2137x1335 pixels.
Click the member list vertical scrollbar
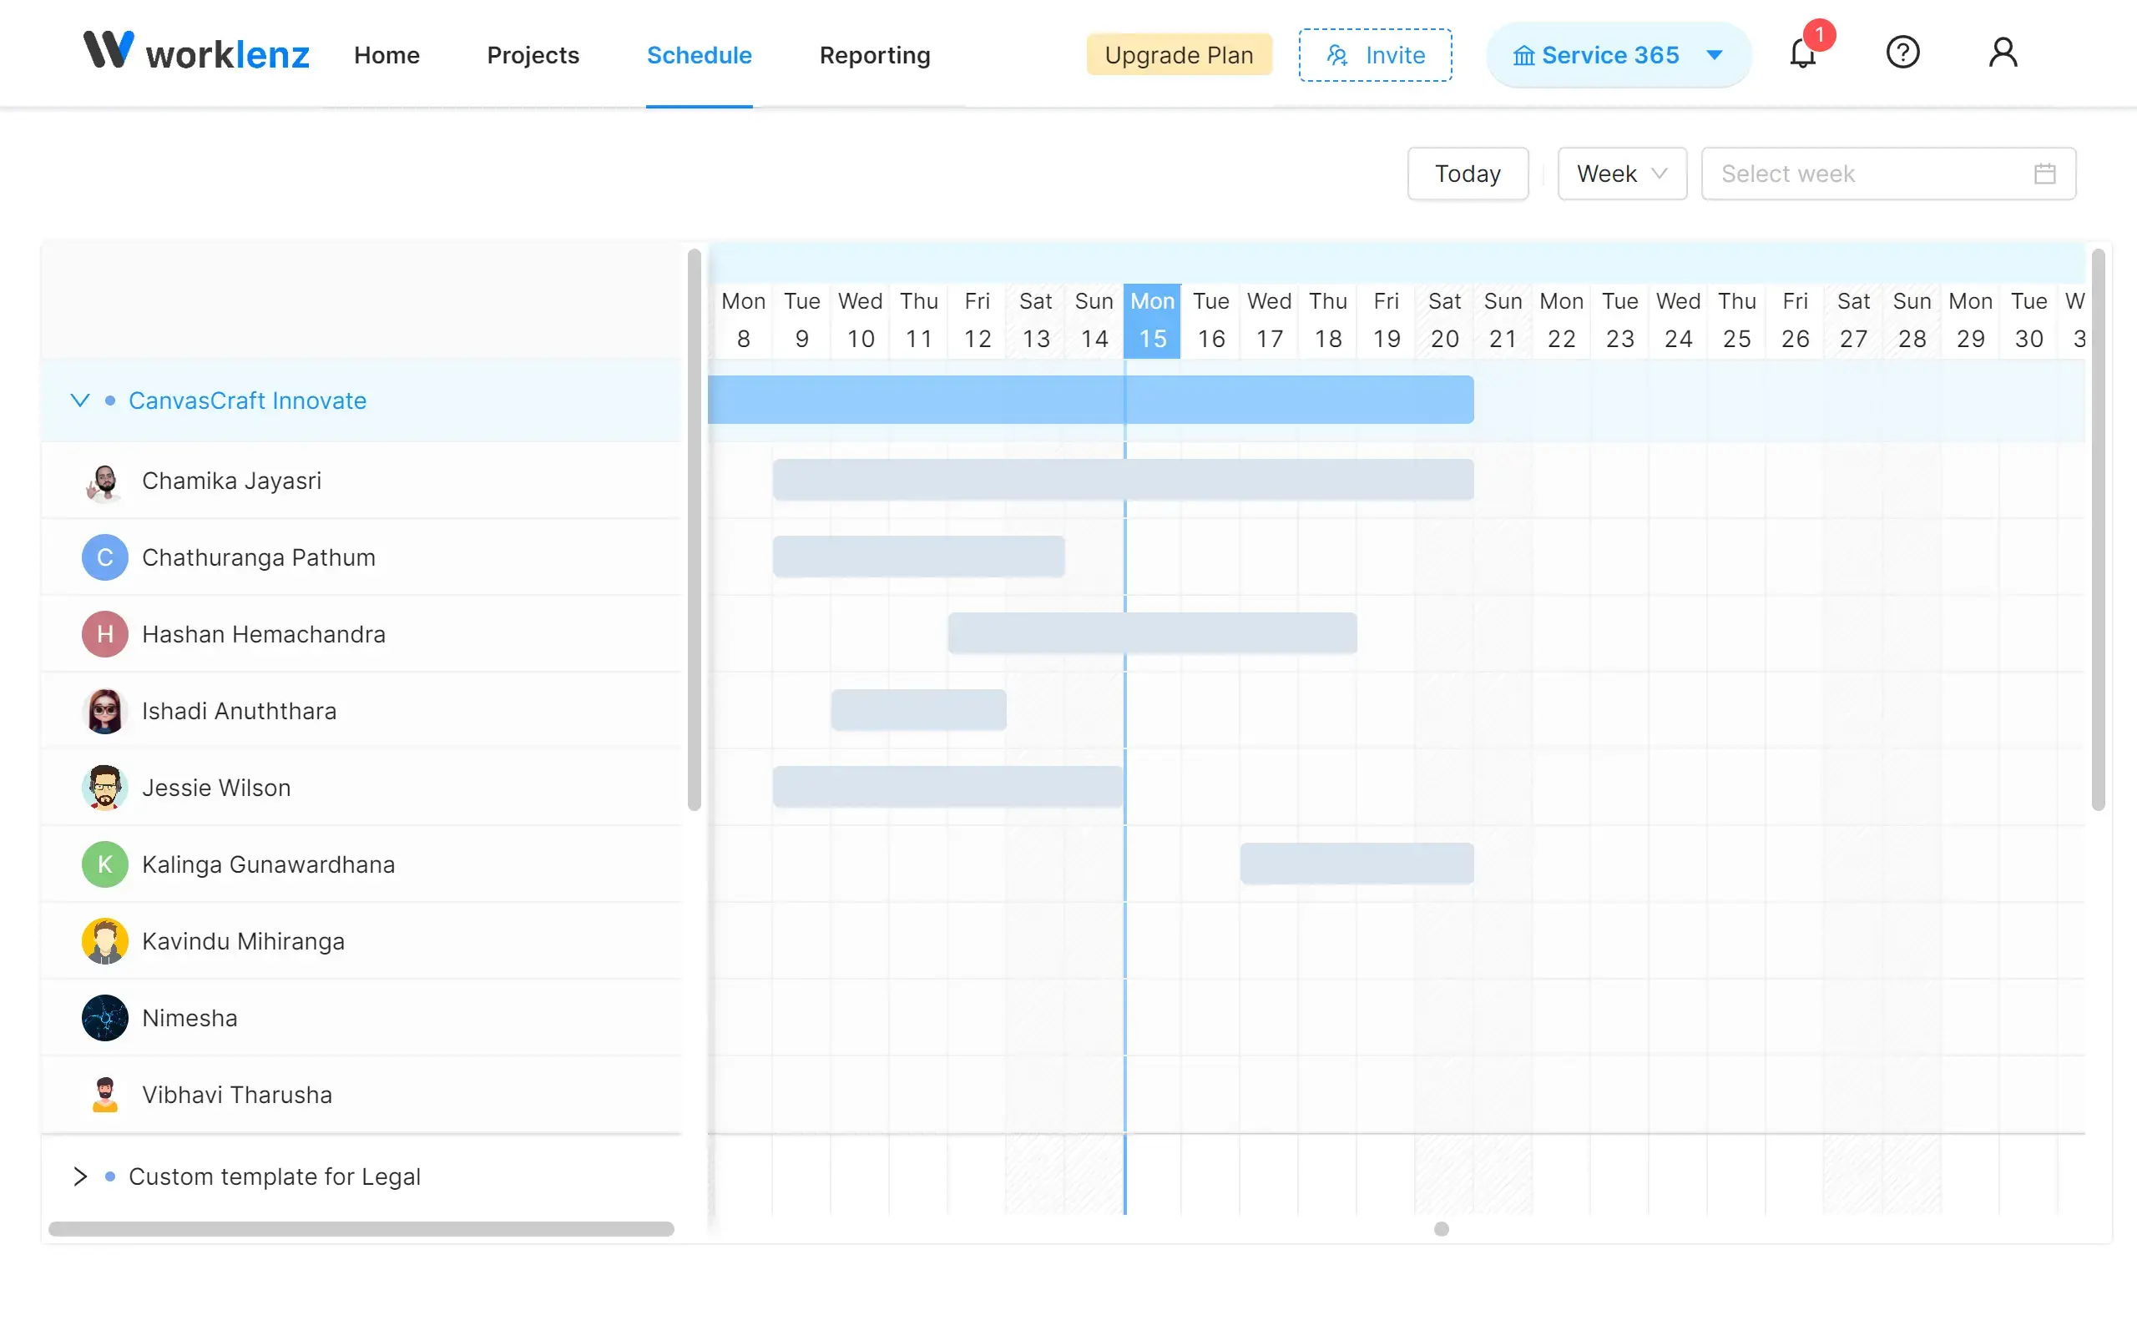coord(694,530)
